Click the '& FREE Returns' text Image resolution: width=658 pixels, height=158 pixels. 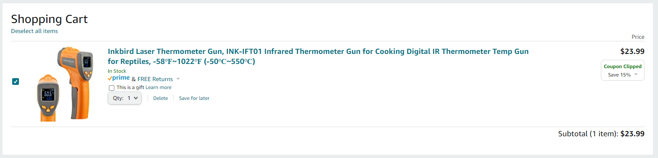tap(152, 79)
